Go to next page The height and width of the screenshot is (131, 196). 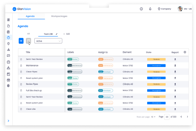pyautogui.click(x=187, y=117)
